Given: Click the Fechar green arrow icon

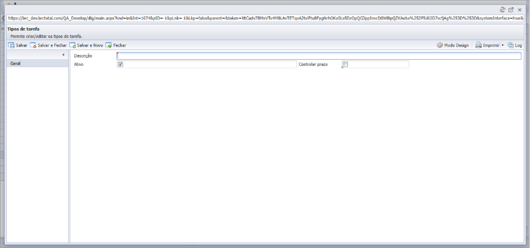Looking at the screenshot, I should pos(108,45).
